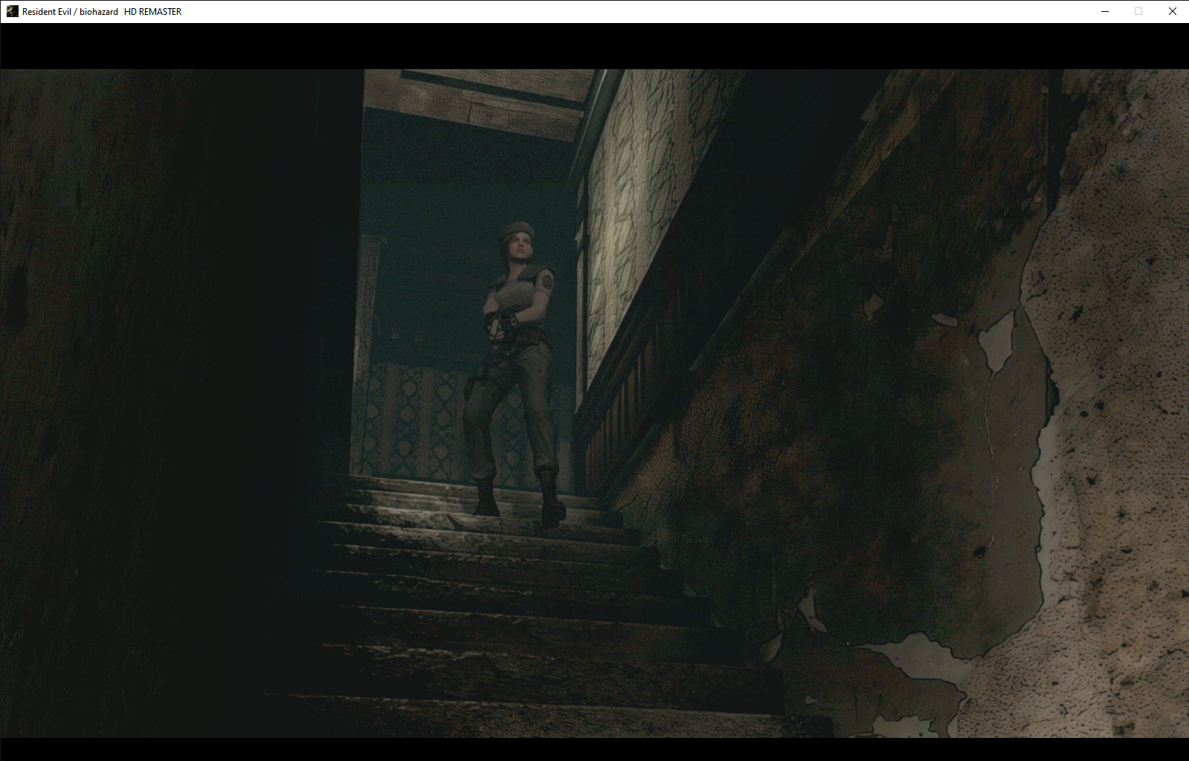
Task: Minimize the Resident Evil game window
Action: click(1104, 11)
